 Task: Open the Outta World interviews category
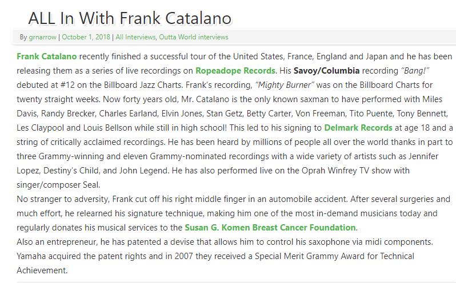pyautogui.click(x=193, y=37)
